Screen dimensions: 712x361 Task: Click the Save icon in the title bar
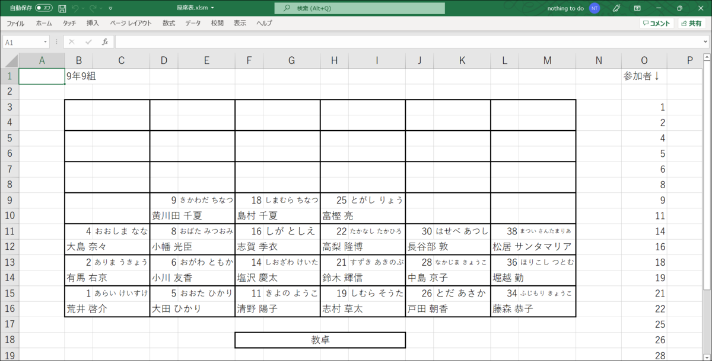tap(62, 8)
